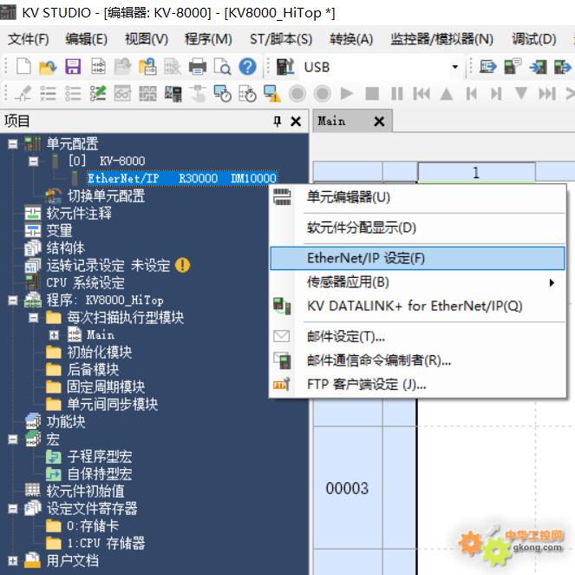This screenshot has height=575, width=575.
Task: Choose 邮件设定(T)... menu entry
Action: point(417,336)
